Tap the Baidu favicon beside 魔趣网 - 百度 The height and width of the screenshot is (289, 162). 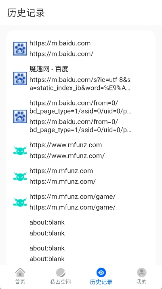20,78
